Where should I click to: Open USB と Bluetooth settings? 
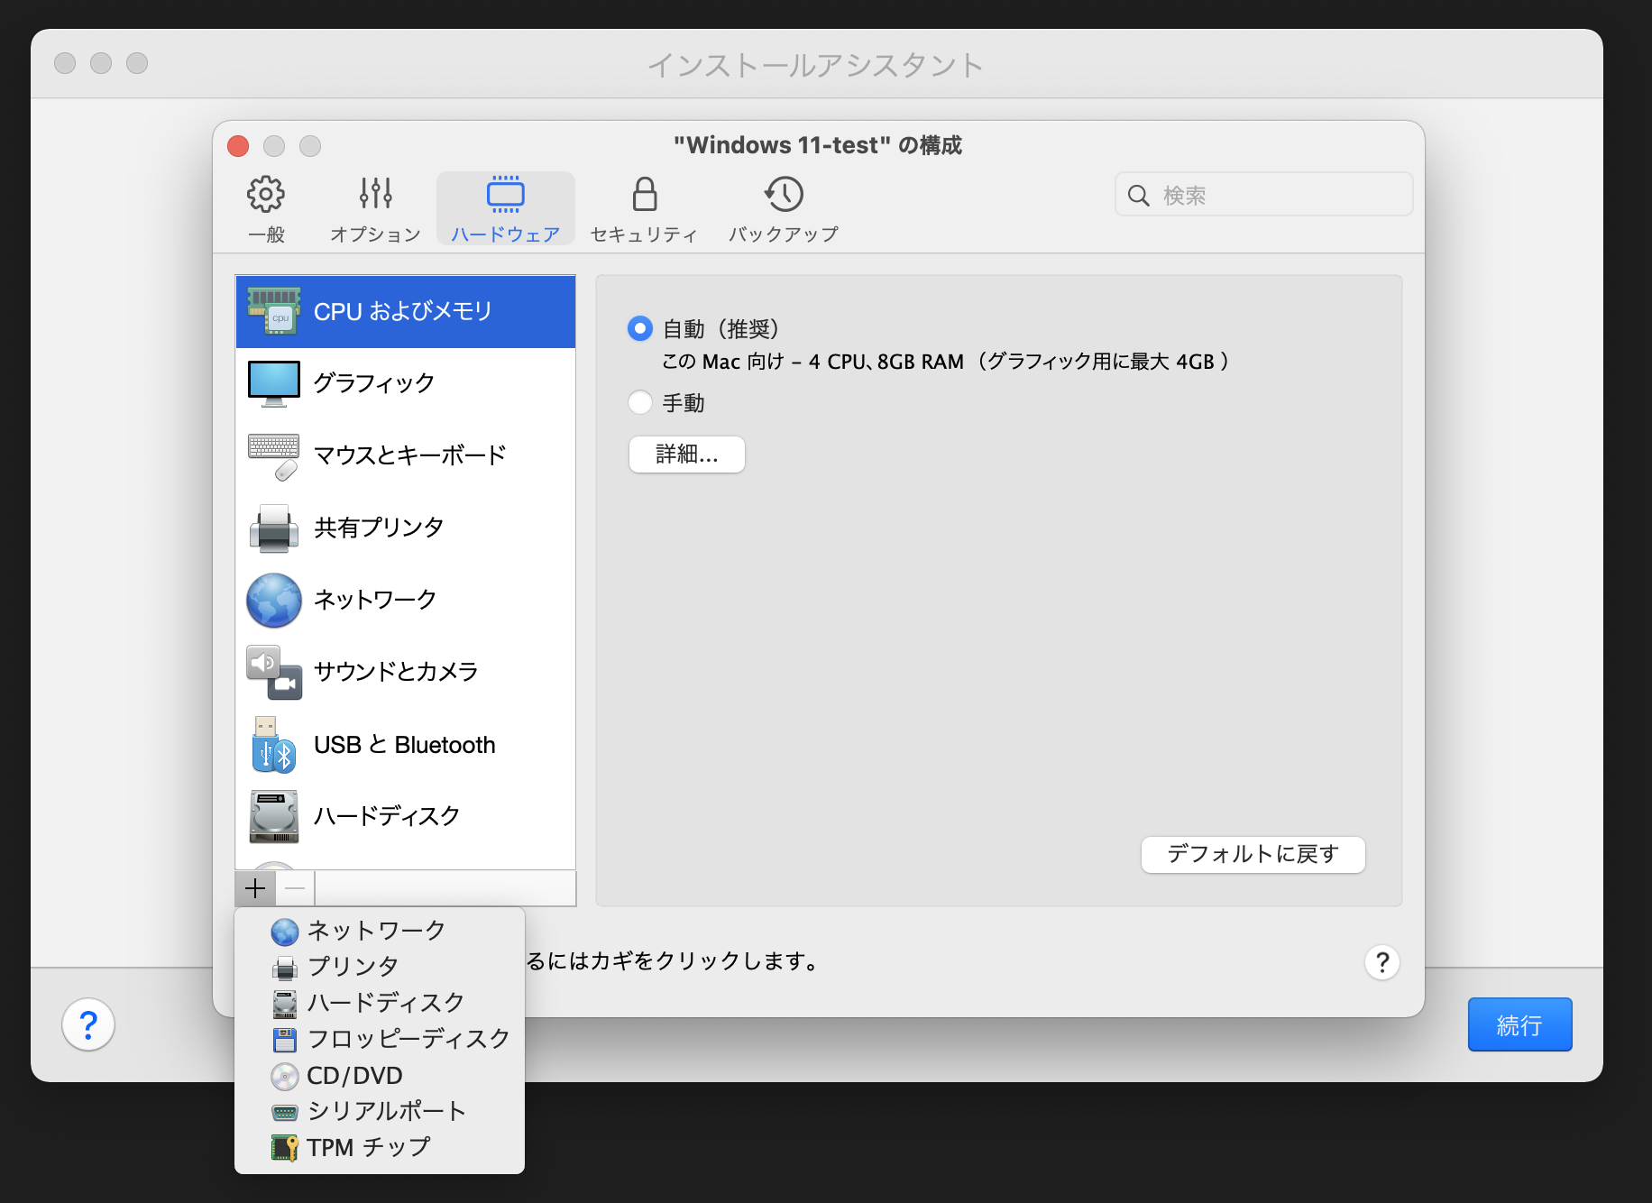(403, 744)
